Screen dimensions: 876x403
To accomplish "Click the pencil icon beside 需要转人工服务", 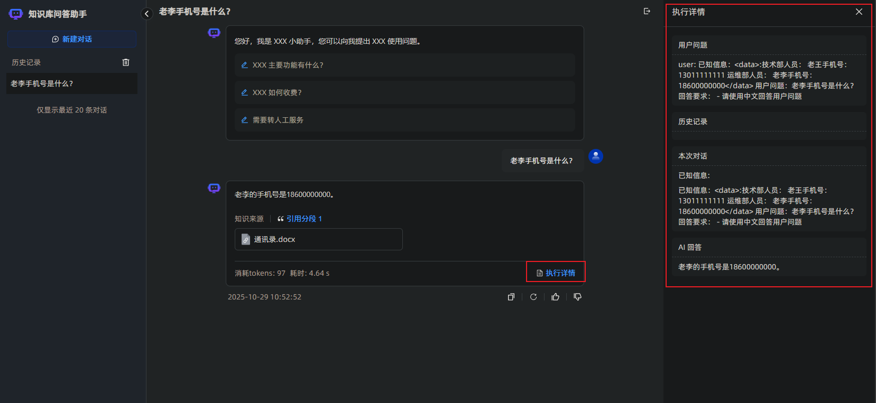I will coord(245,120).
